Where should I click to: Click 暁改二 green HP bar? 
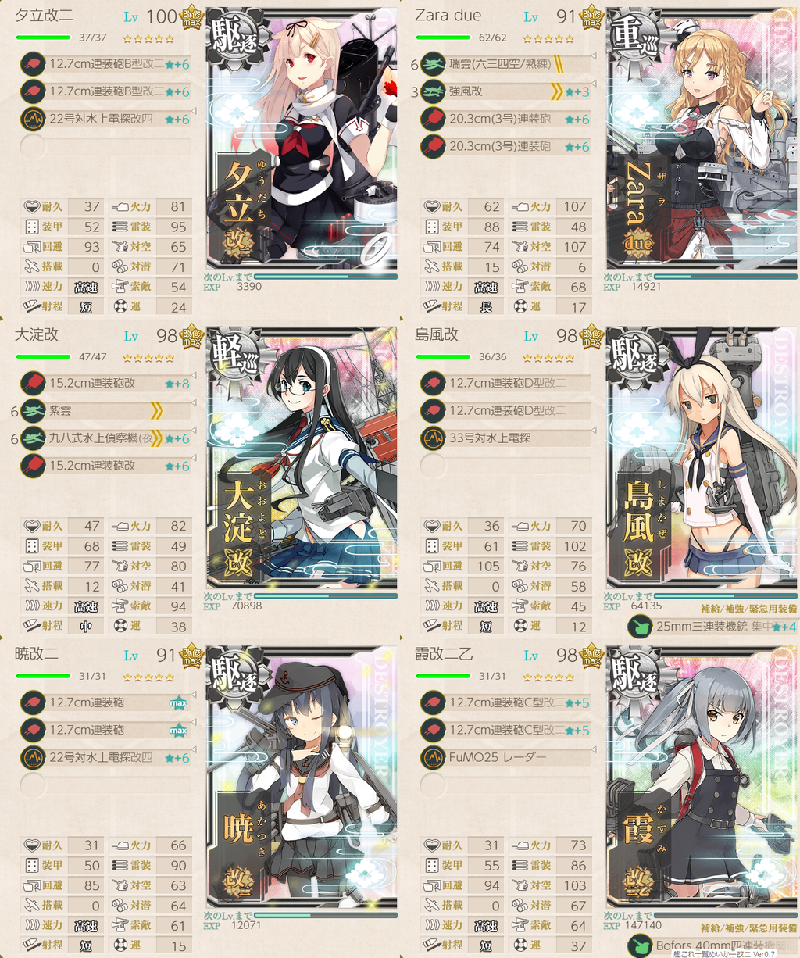click(x=42, y=676)
